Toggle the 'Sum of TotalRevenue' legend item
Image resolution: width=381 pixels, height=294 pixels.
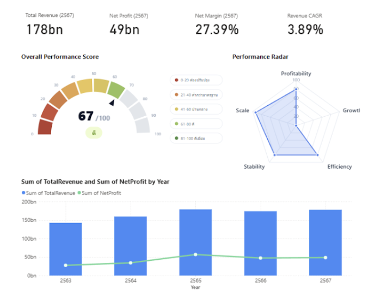pyautogui.click(x=48, y=193)
